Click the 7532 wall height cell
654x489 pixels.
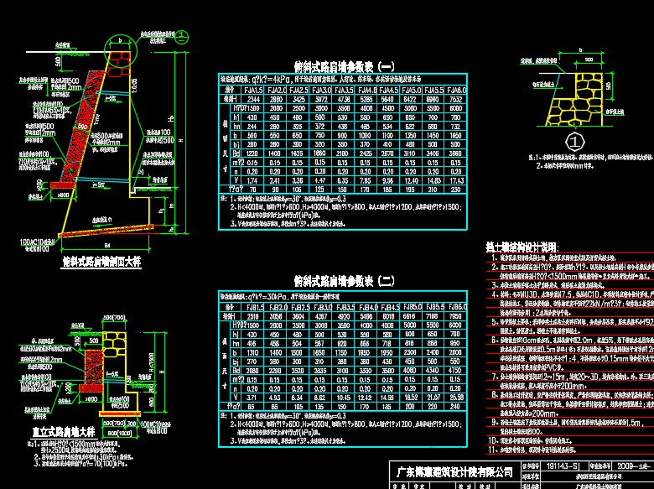coord(456,99)
